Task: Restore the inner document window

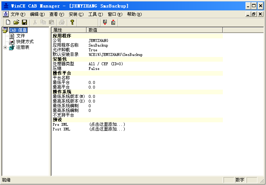Action: tap(254, 14)
